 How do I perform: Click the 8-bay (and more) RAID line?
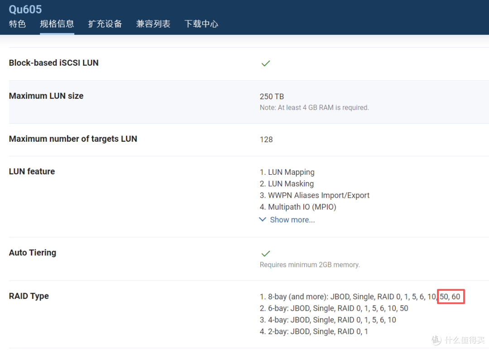[x=360, y=297]
